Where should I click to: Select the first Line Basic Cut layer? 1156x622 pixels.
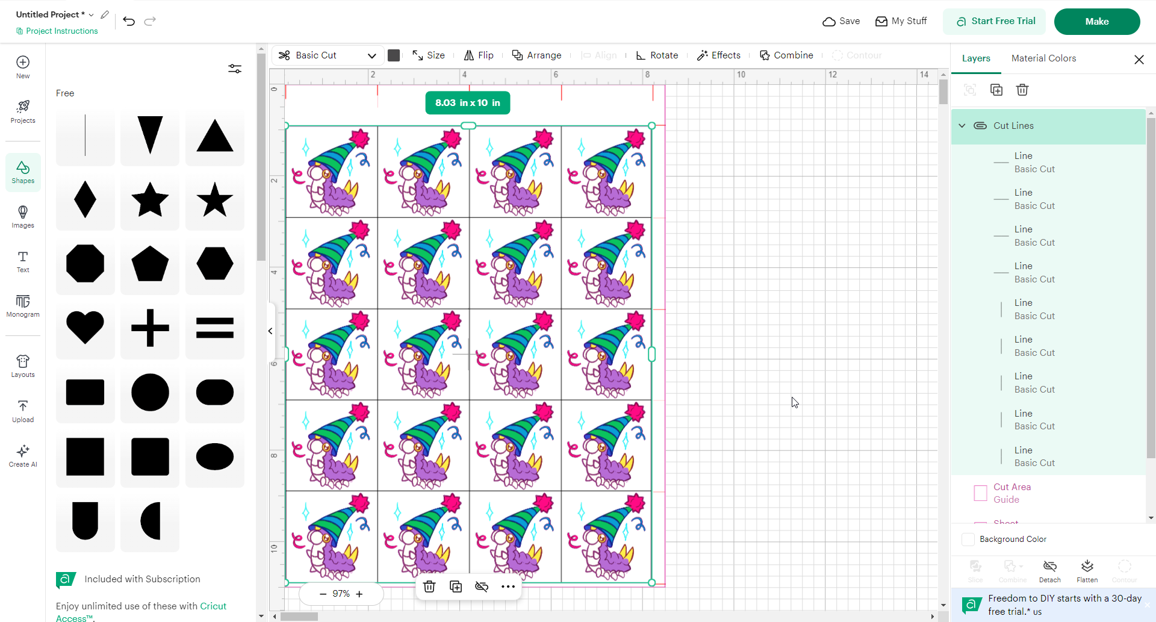click(1048, 163)
